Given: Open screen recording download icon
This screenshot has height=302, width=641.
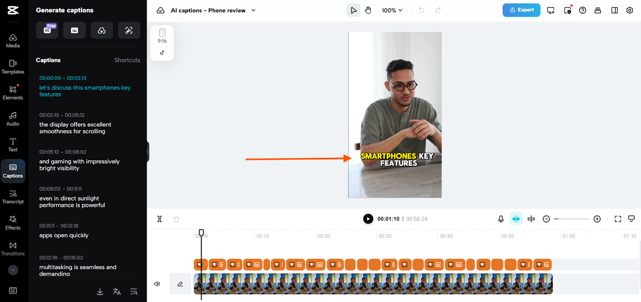Looking at the screenshot, I should click(x=551, y=10).
